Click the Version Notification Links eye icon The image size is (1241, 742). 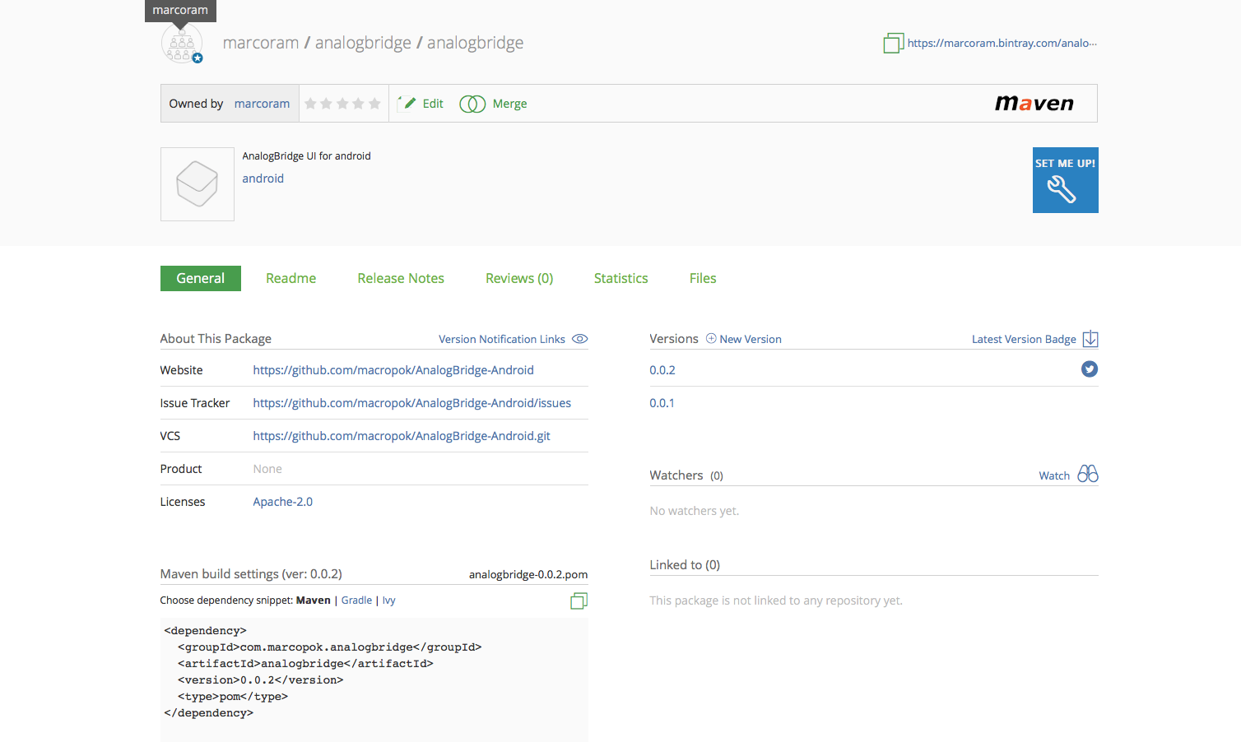coord(580,339)
